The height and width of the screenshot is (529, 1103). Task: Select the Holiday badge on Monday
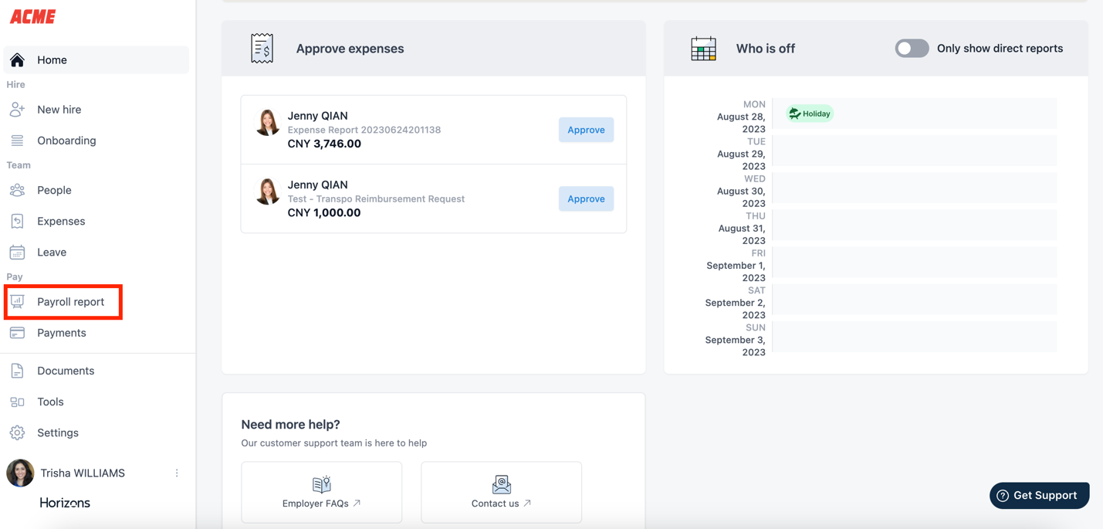click(810, 114)
